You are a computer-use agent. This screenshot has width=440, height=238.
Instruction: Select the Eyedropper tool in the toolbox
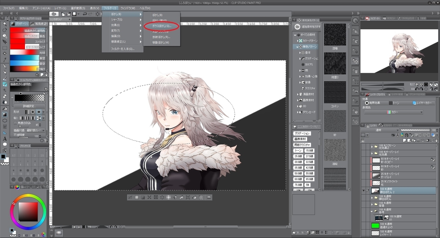pyautogui.click(x=5, y=59)
